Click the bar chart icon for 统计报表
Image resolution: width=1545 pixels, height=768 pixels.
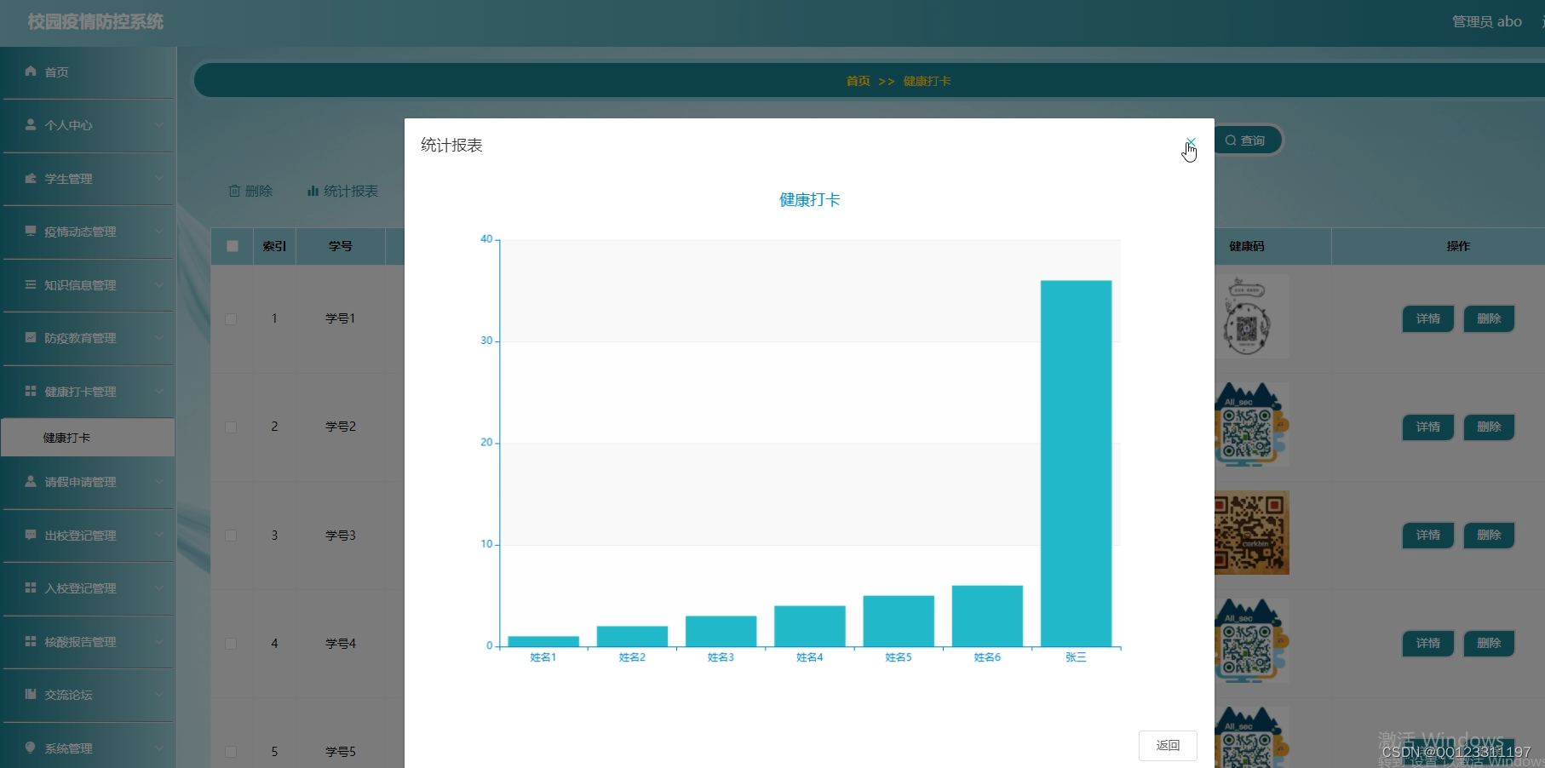(313, 191)
